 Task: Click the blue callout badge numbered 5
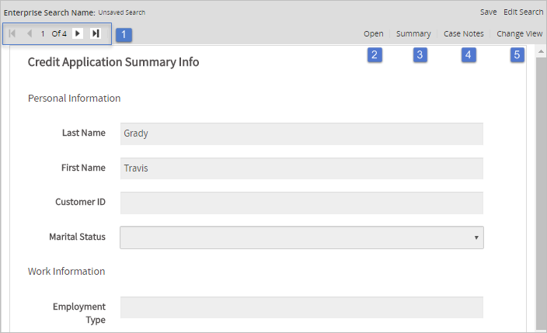(x=517, y=54)
